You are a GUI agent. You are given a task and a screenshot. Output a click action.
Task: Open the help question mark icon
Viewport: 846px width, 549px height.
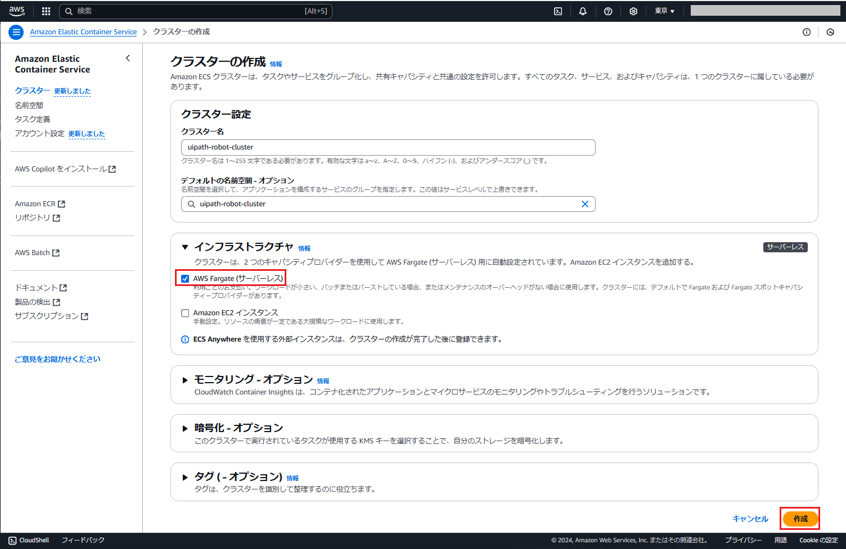pyautogui.click(x=608, y=11)
